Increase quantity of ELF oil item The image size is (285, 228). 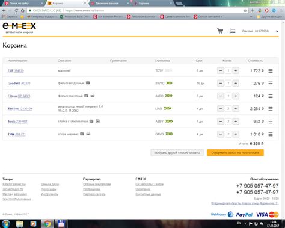click(x=236, y=70)
